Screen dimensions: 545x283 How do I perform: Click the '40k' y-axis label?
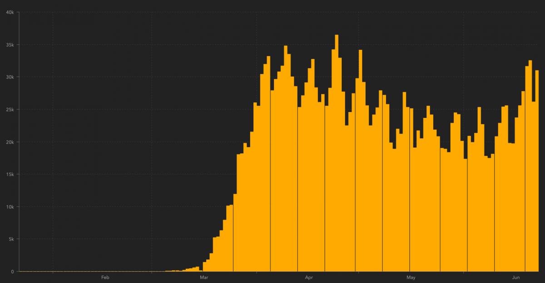(x=10, y=12)
